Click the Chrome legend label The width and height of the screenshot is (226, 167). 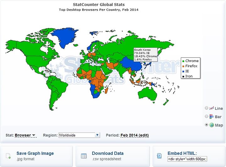192,61
